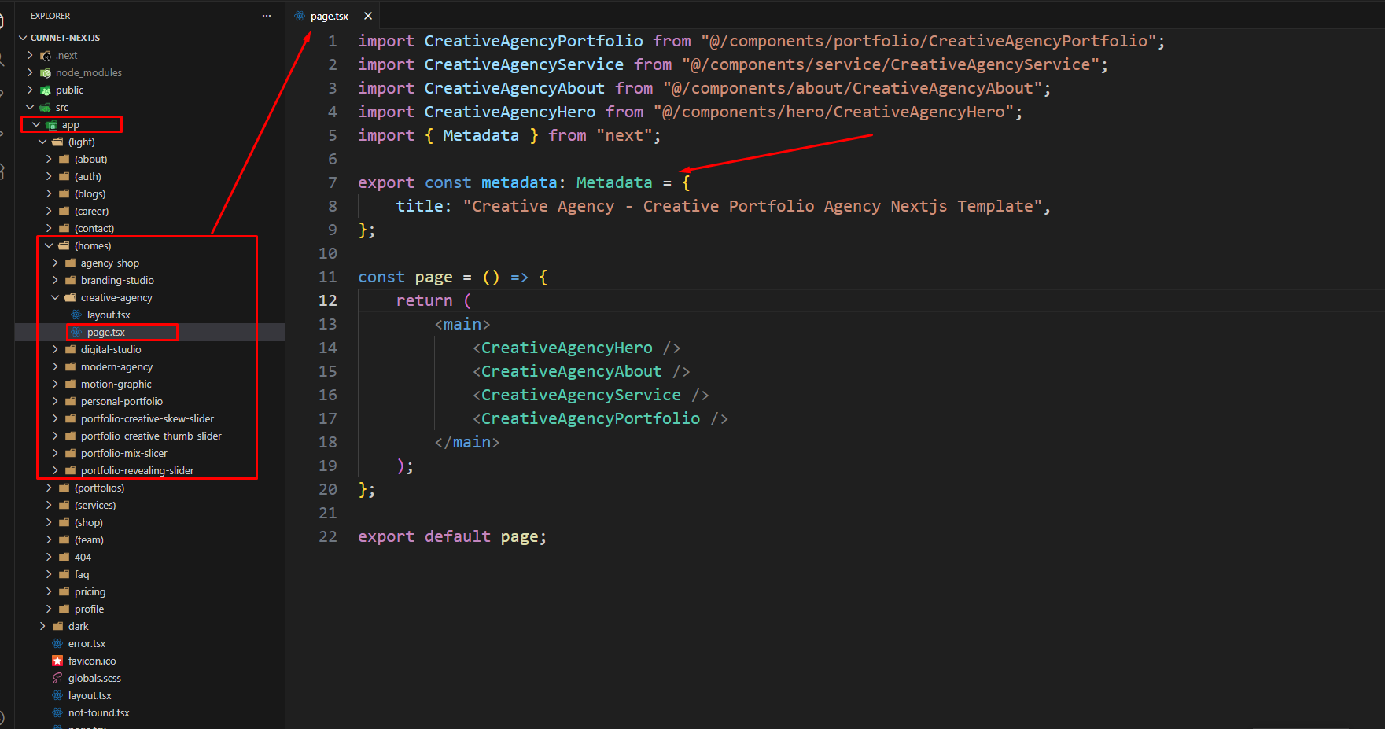Collapse the CUNNET-NEXTJS project root
The image size is (1385, 729).
point(23,38)
